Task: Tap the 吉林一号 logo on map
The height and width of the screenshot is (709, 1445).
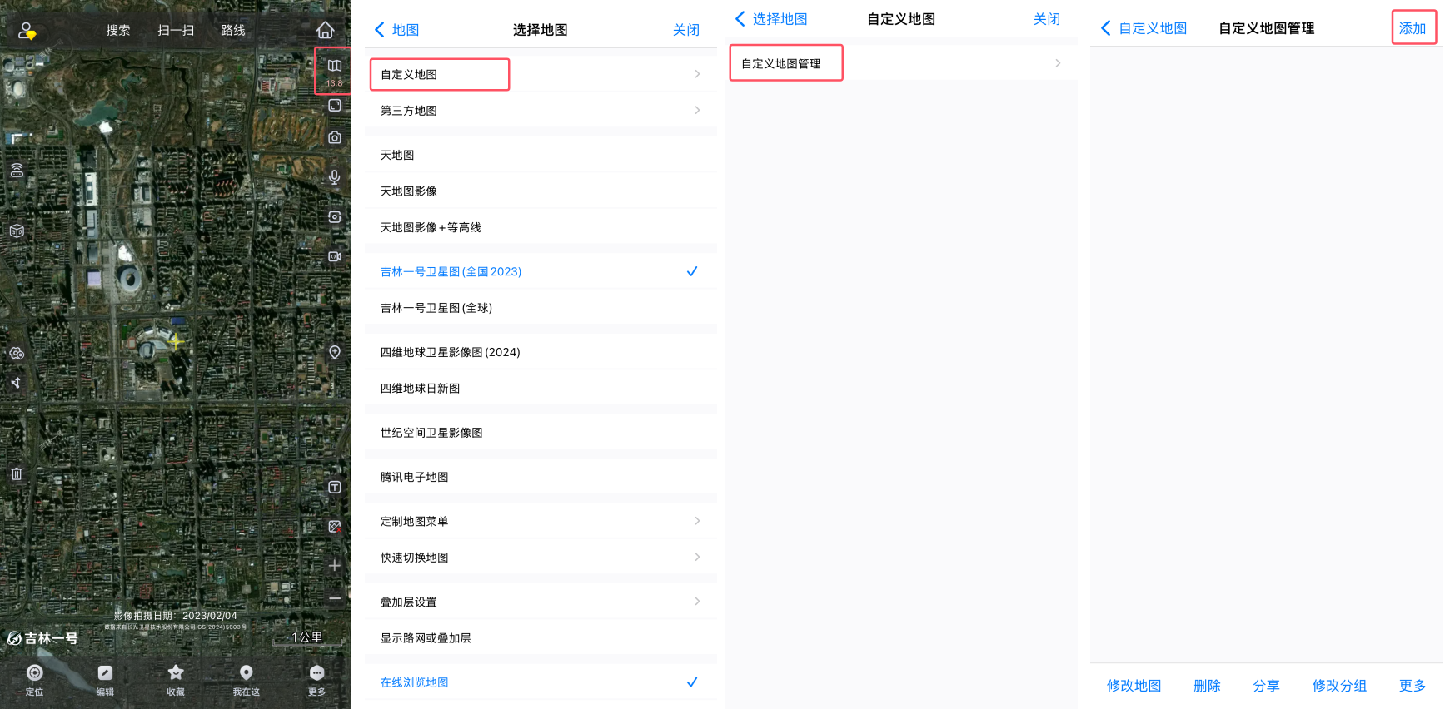Action: pyautogui.click(x=43, y=638)
